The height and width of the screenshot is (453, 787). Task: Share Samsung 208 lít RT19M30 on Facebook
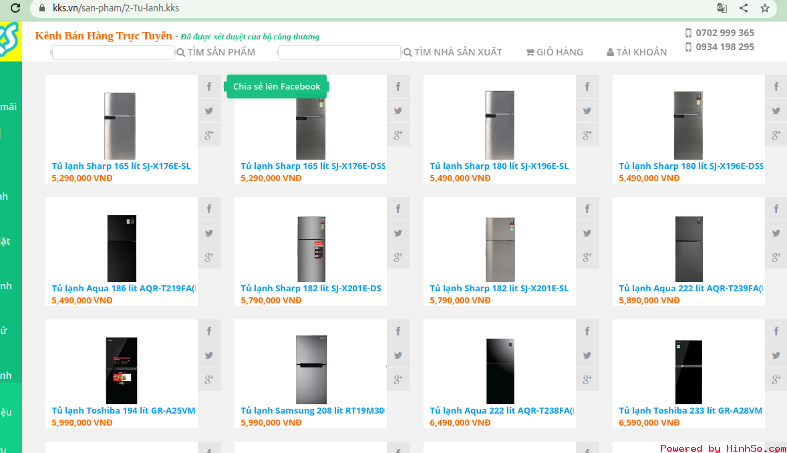tap(399, 331)
